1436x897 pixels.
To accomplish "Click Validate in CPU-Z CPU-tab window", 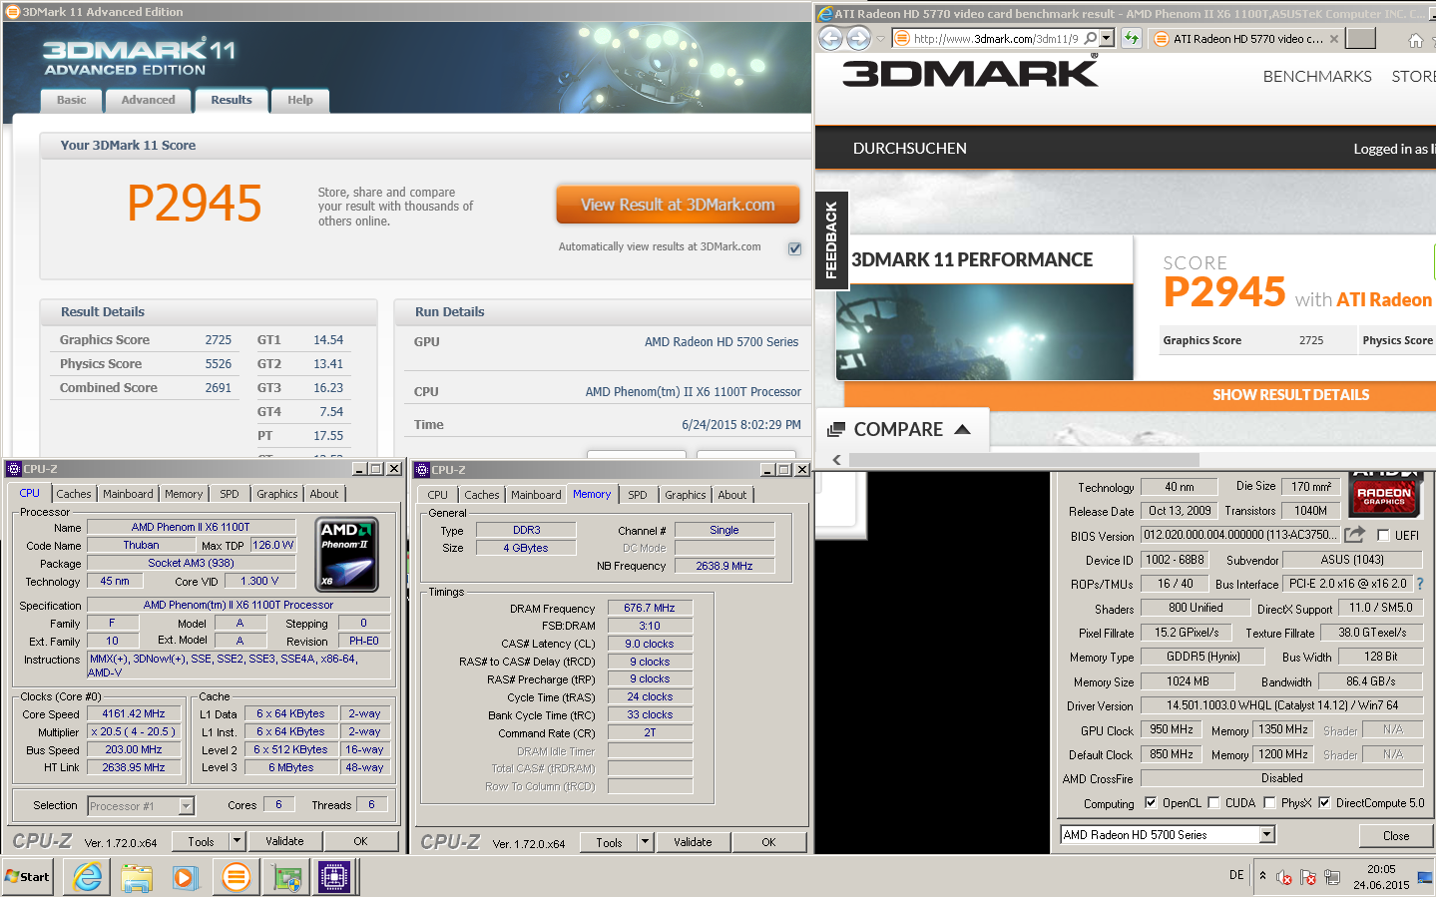I will click(x=284, y=841).
